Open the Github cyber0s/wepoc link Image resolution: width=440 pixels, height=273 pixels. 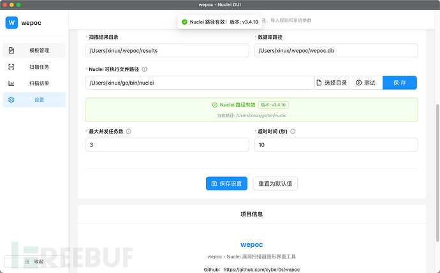tap(261, 270)
